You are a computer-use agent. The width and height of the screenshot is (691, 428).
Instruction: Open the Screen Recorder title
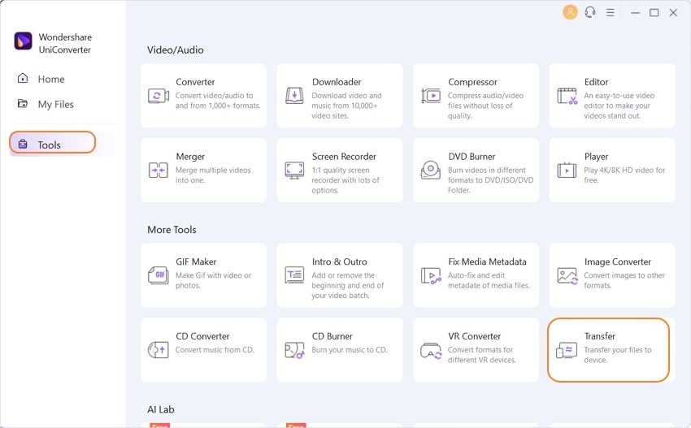pyautogui.click(x=344, y=156)
